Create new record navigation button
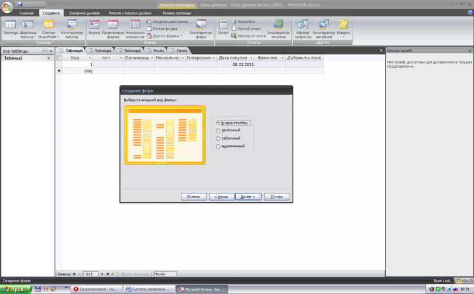Viewport: 474px width, 294px height. tap(114, 274)
